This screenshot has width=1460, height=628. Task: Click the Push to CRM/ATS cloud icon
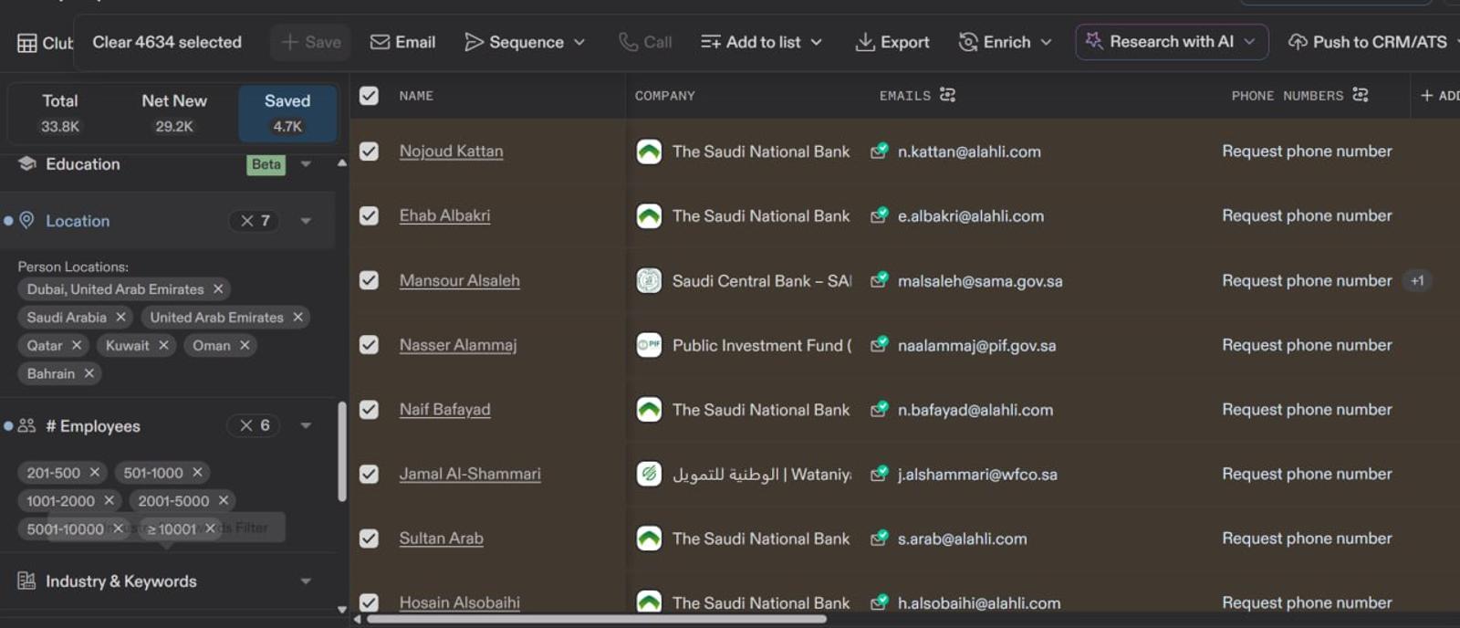point(1297,42)
